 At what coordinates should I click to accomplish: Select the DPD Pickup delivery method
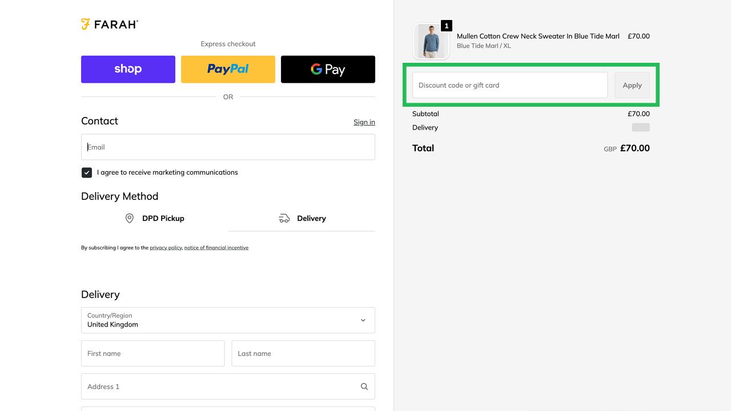163,218
